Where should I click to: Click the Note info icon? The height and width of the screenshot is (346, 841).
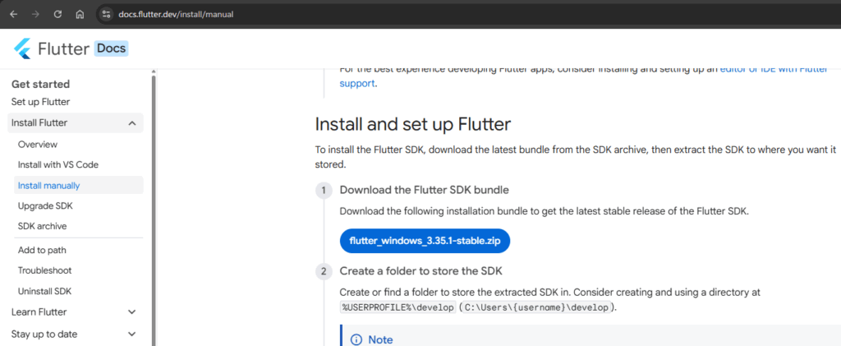click(356, 339)
